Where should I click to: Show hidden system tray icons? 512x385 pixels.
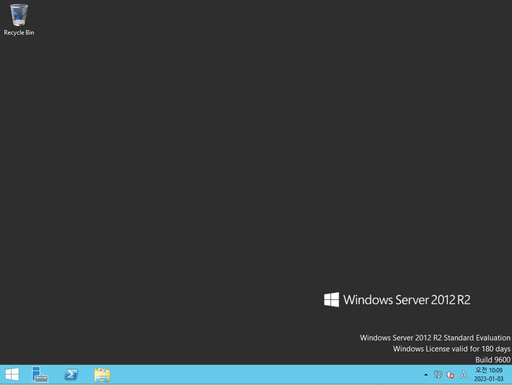click(x=426, y=374)
